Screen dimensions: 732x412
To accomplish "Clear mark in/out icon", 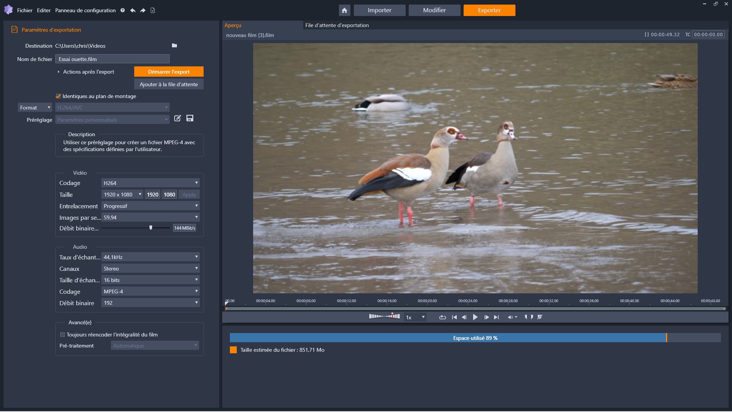I will pos(540,317).
